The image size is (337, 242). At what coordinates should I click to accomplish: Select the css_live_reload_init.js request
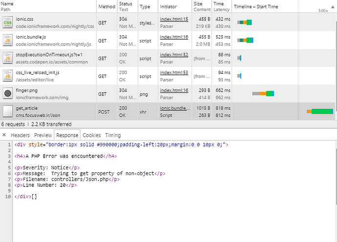(38, 73)
